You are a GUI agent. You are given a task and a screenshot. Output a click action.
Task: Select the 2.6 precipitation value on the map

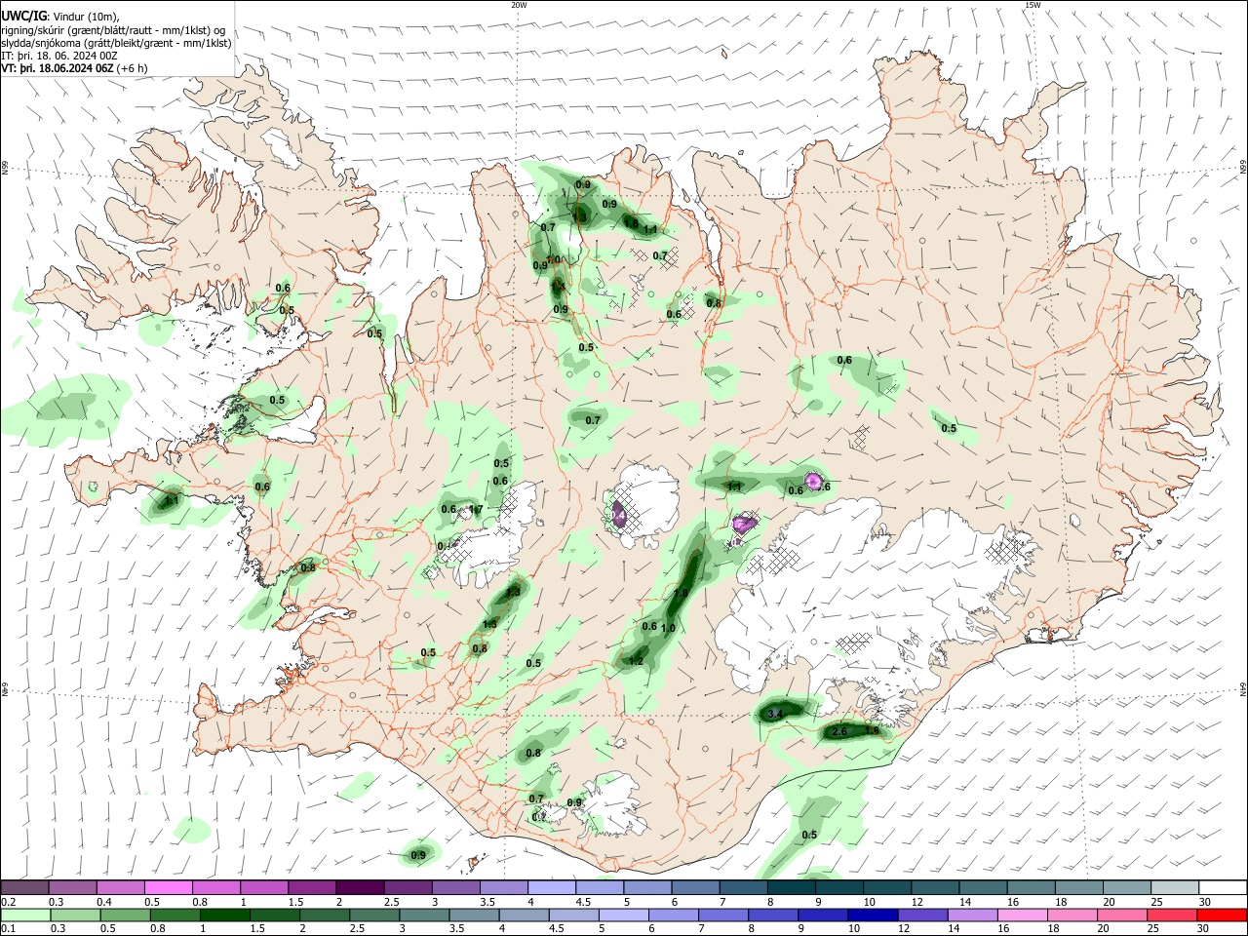[838, 731]
